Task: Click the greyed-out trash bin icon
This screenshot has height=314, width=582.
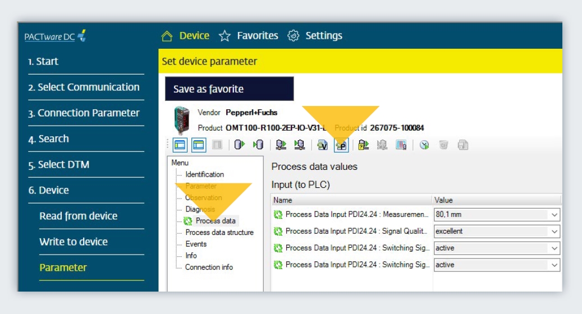Action: pyautogui.click(x=443, y=145)
